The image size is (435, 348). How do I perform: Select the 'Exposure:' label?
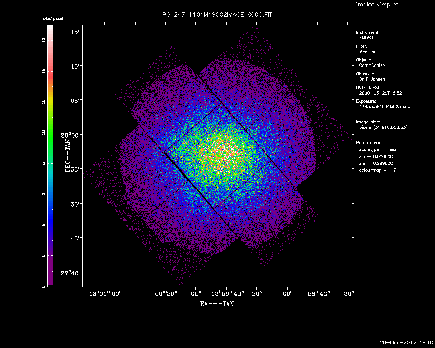(x=366, y=101)
